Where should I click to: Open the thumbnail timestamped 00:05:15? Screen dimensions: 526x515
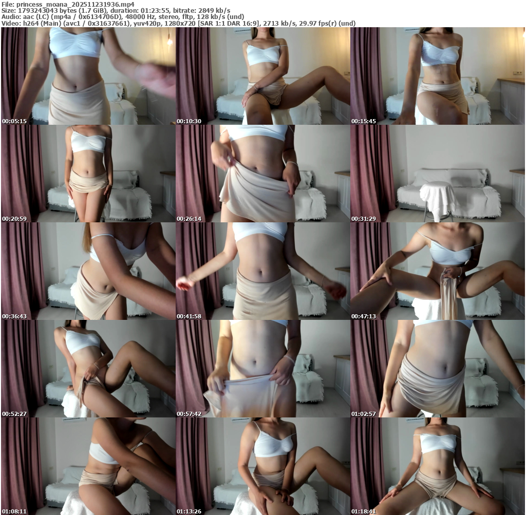pyautogui.click(x=88, y=76)
